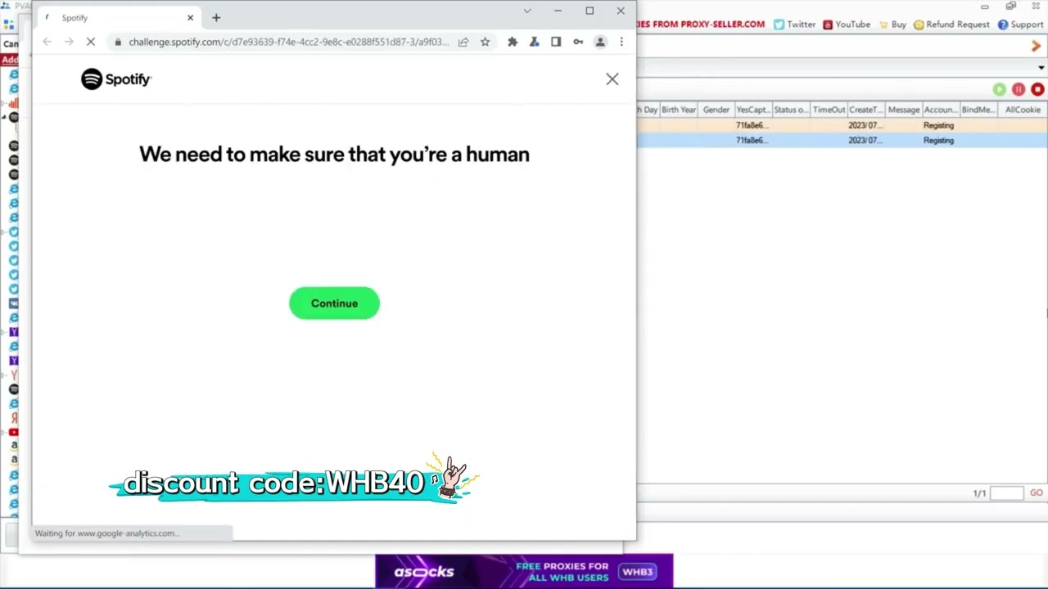Screen dimensions: 1048x589
Task: Share this page from the address bar
Action: (463, 42)
